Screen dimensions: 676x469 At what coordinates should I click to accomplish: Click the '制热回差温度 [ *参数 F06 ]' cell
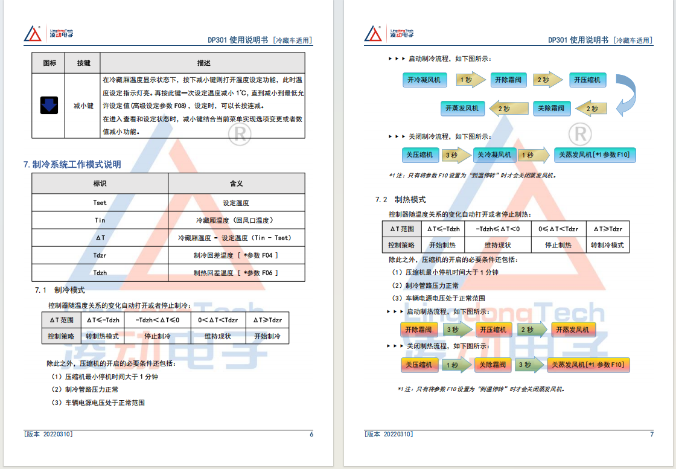[x=236, y=273]
